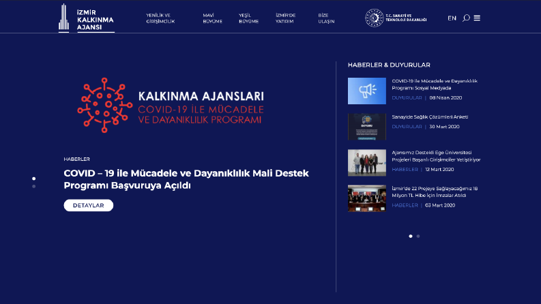
Task: Open İzmir'de 22 Projeye Hibe news title
Action: [435, 192]
